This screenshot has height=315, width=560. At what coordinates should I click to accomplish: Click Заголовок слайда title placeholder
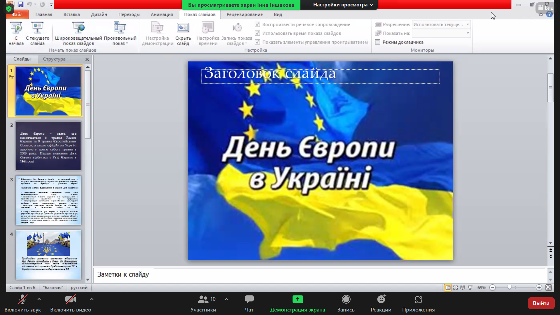point(321,76)
